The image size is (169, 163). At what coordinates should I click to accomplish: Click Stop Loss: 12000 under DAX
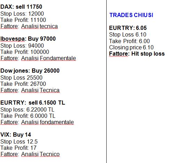[x=22, y=14]
